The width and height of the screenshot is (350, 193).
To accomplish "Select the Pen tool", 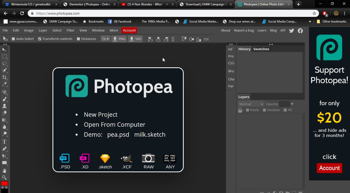I will pyautogui.click(x=4, y=149).
